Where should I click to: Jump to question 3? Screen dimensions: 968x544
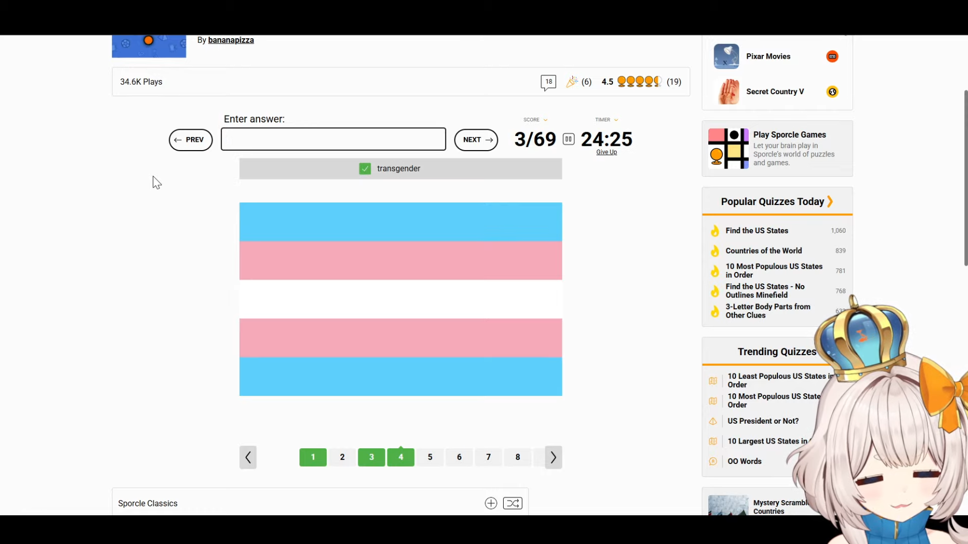pyautogui.click(x=372, y=457)
